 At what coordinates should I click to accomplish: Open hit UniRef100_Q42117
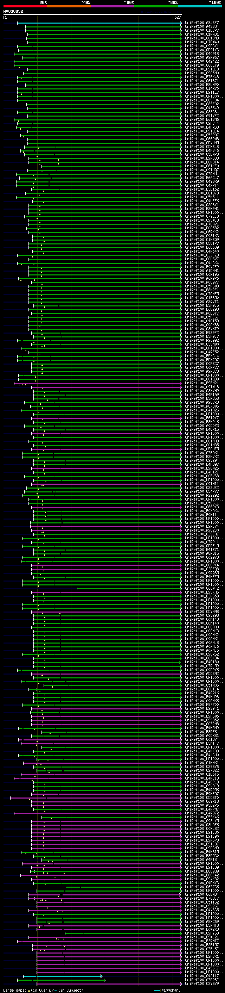point(201,976)
